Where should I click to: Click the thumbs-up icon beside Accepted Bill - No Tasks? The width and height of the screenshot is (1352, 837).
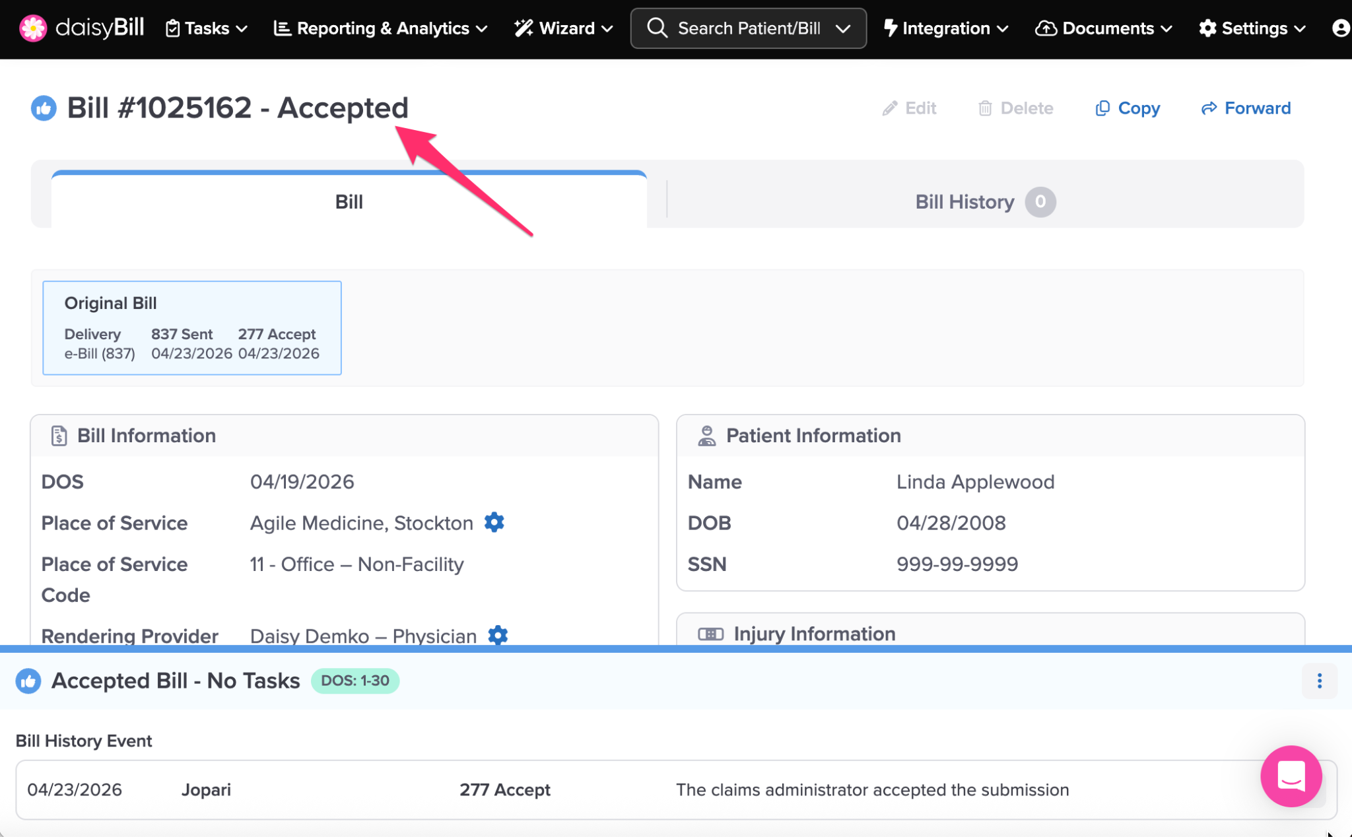click(x=28, y=681)
